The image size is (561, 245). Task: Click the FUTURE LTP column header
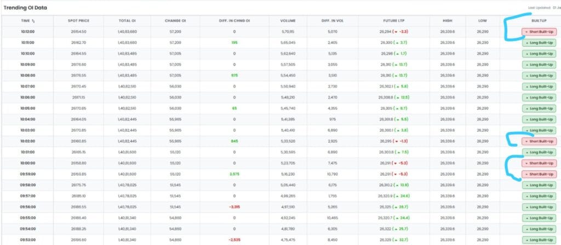click(x=393, y=20)
